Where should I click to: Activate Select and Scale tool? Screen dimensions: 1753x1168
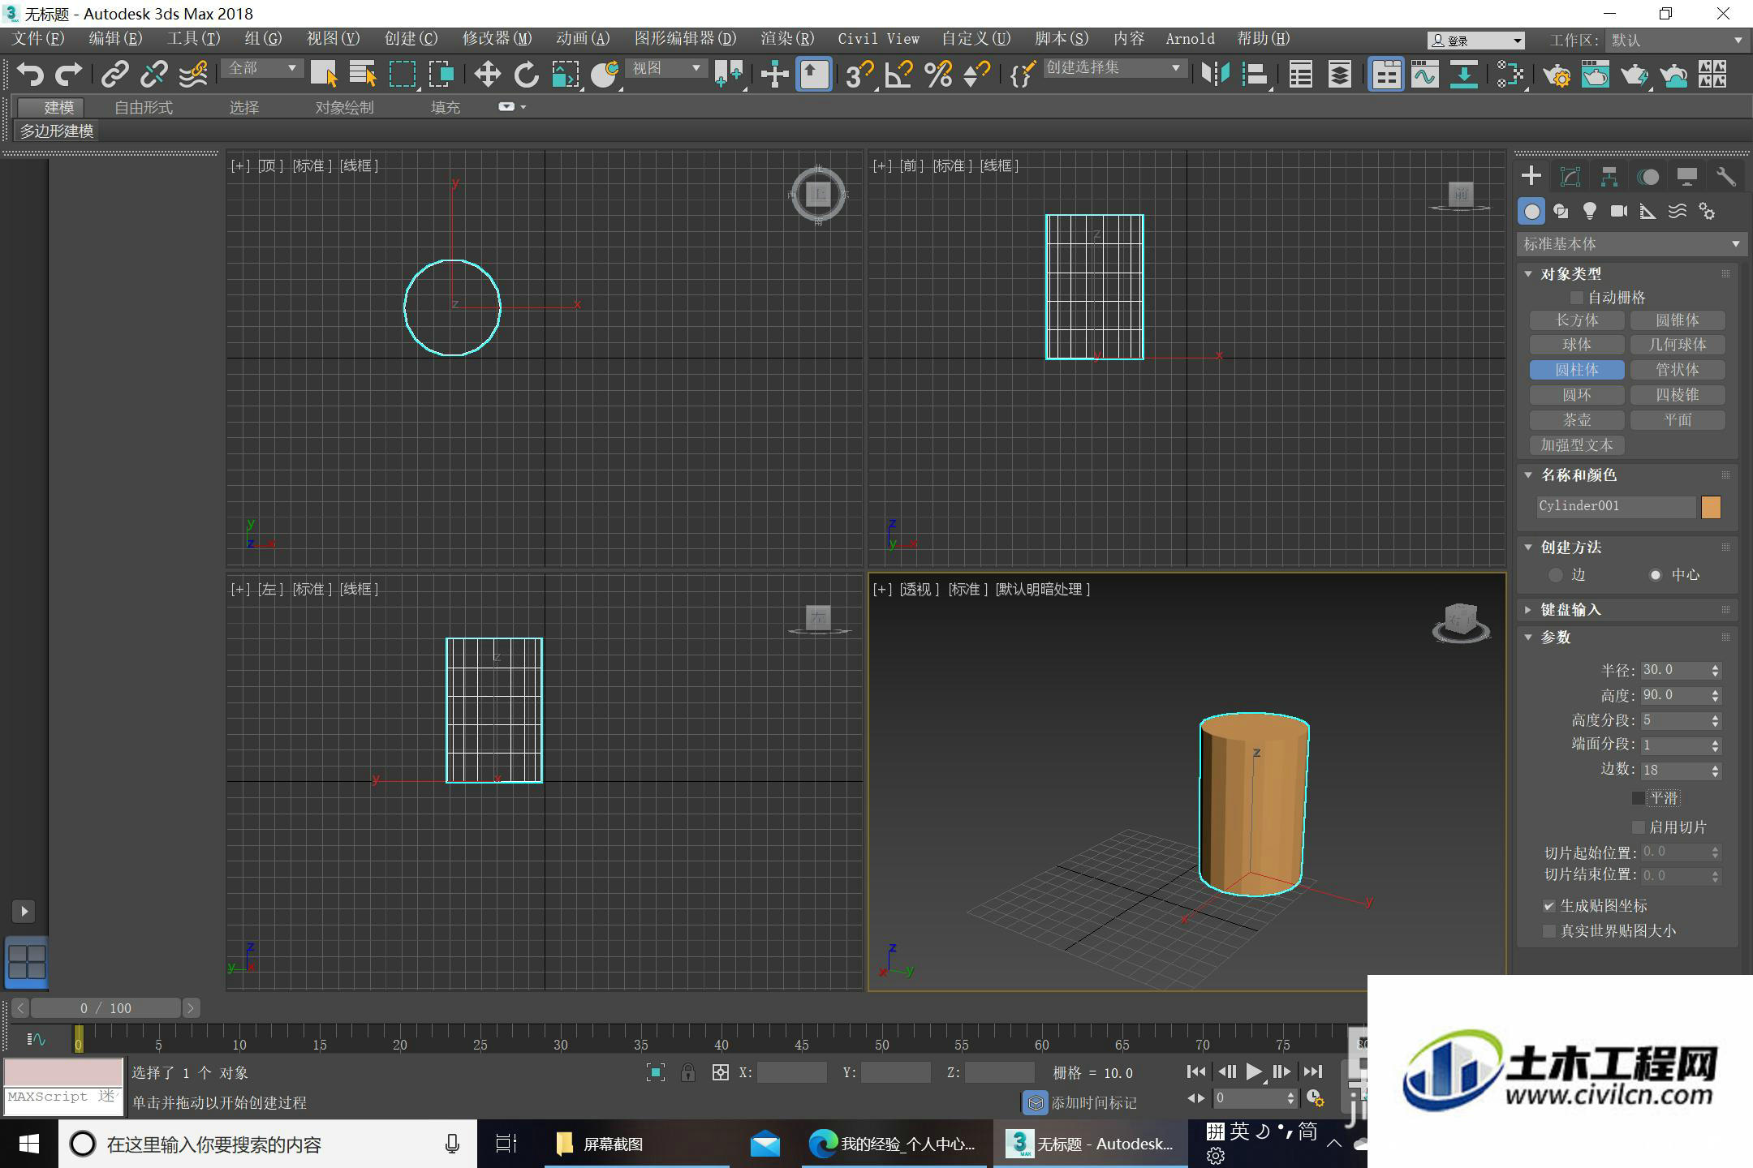566,75
